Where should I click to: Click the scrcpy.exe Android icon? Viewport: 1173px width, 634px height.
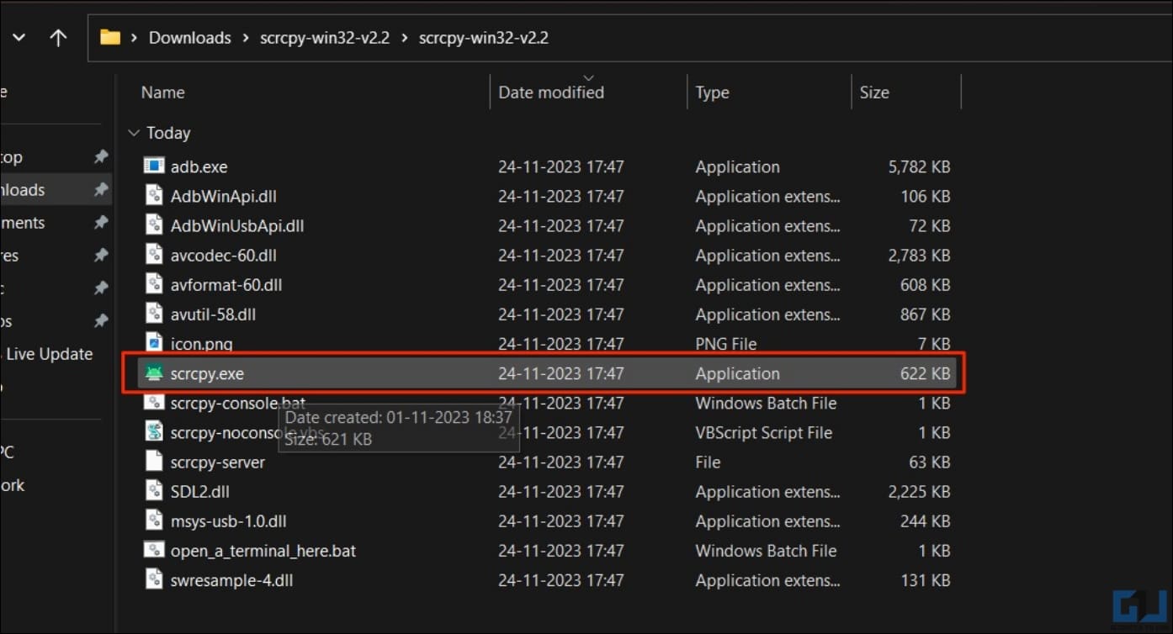154,373
